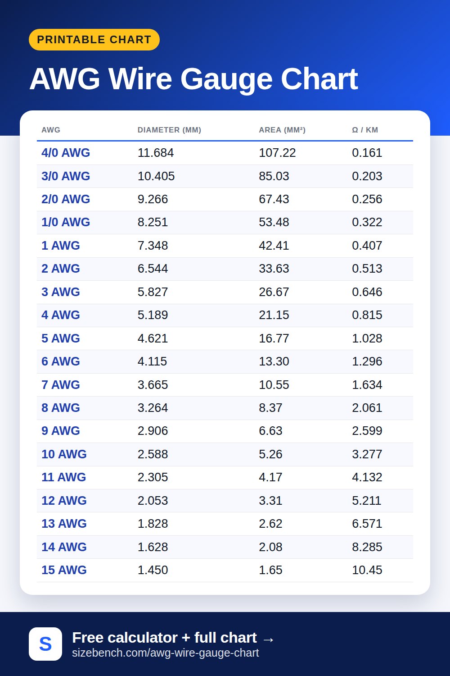Select diameter value 4.115
Image resolution: width=450 pixels, height=676 pixels.
tap(153, 361)
